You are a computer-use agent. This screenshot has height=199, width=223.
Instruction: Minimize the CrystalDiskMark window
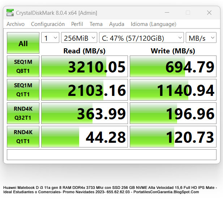167,13
